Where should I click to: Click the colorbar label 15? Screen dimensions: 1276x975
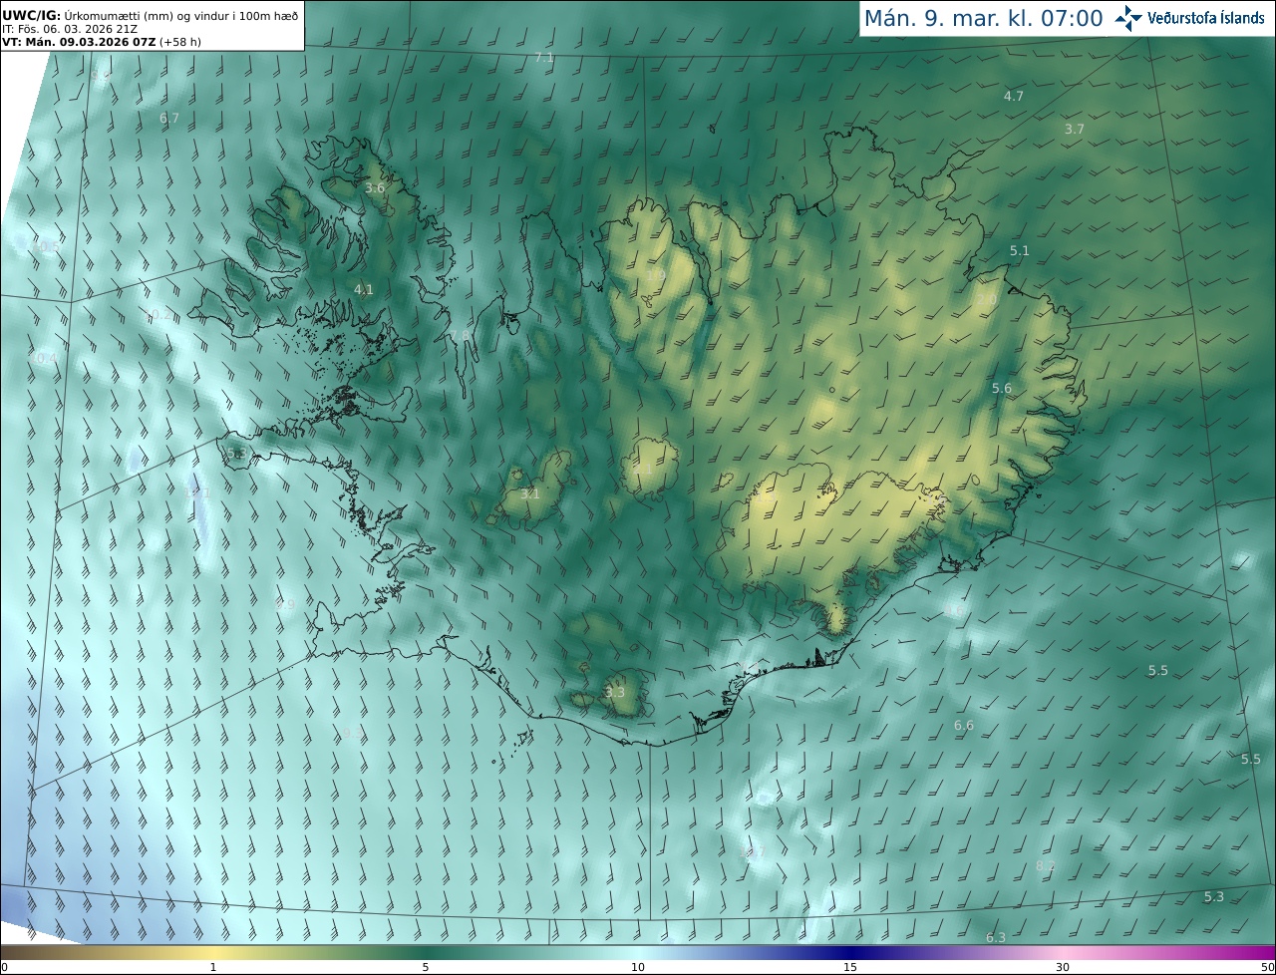pos(850,967)
